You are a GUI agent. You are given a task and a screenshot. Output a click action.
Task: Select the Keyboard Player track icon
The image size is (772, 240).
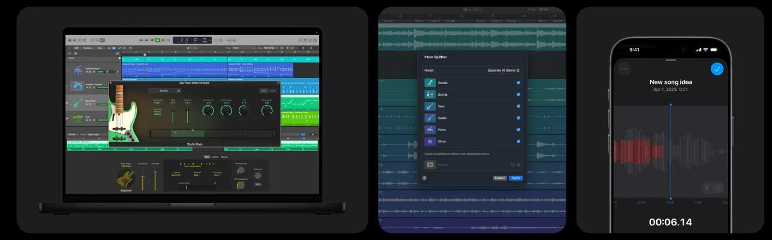click(x=77, y=70)
